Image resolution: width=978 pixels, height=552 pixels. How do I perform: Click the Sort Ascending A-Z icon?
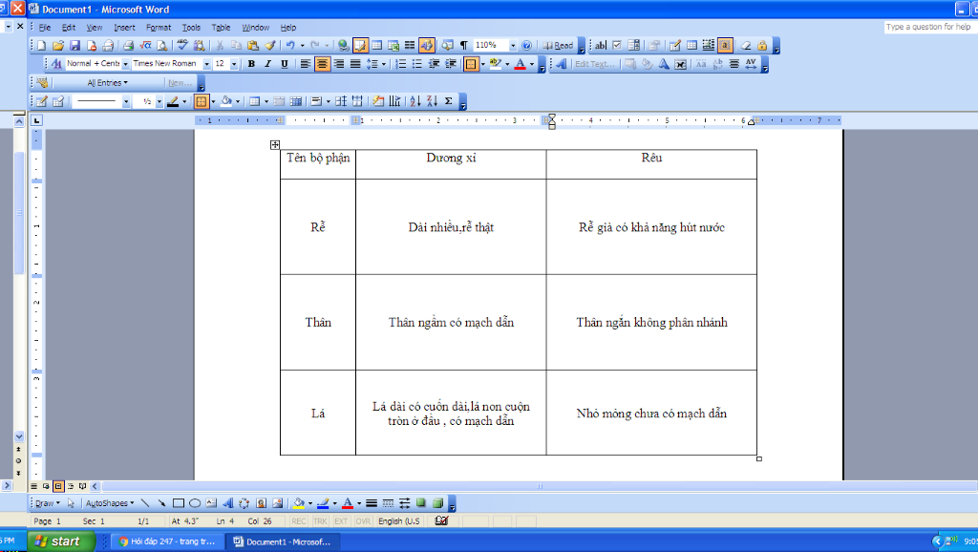[415, 101]
